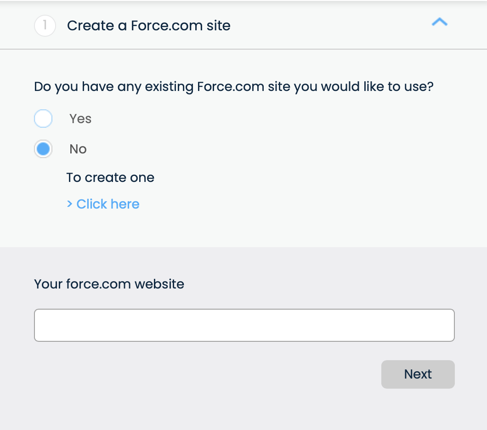
Task: Open the "Click here" link
Action: pyautogui.click(x=108, y=204)
